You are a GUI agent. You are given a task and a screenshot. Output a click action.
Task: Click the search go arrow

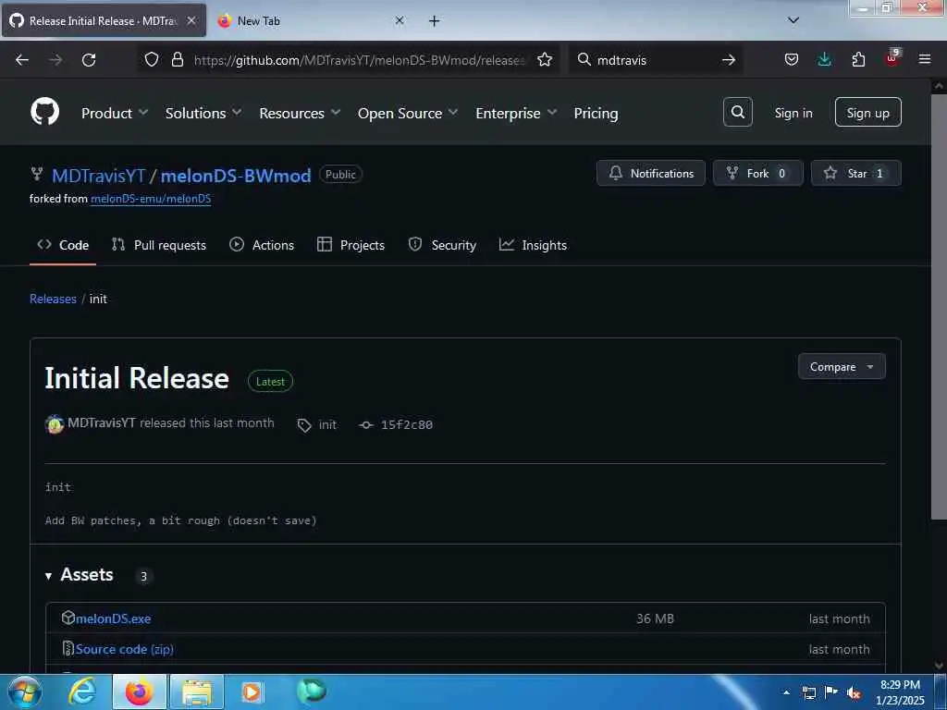(729, 60)
